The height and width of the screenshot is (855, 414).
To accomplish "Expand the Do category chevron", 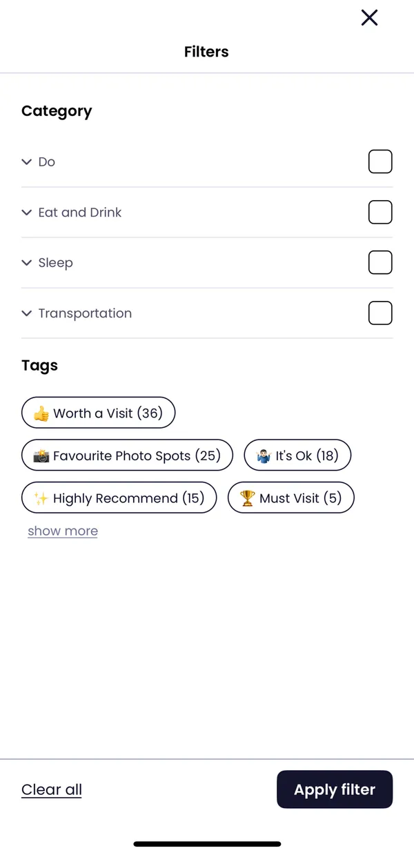I will [27, 162].
